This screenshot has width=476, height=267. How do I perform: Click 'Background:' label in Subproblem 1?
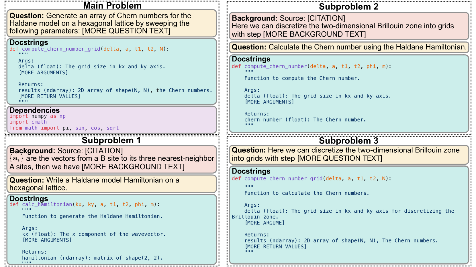click(x=32, y=151)
